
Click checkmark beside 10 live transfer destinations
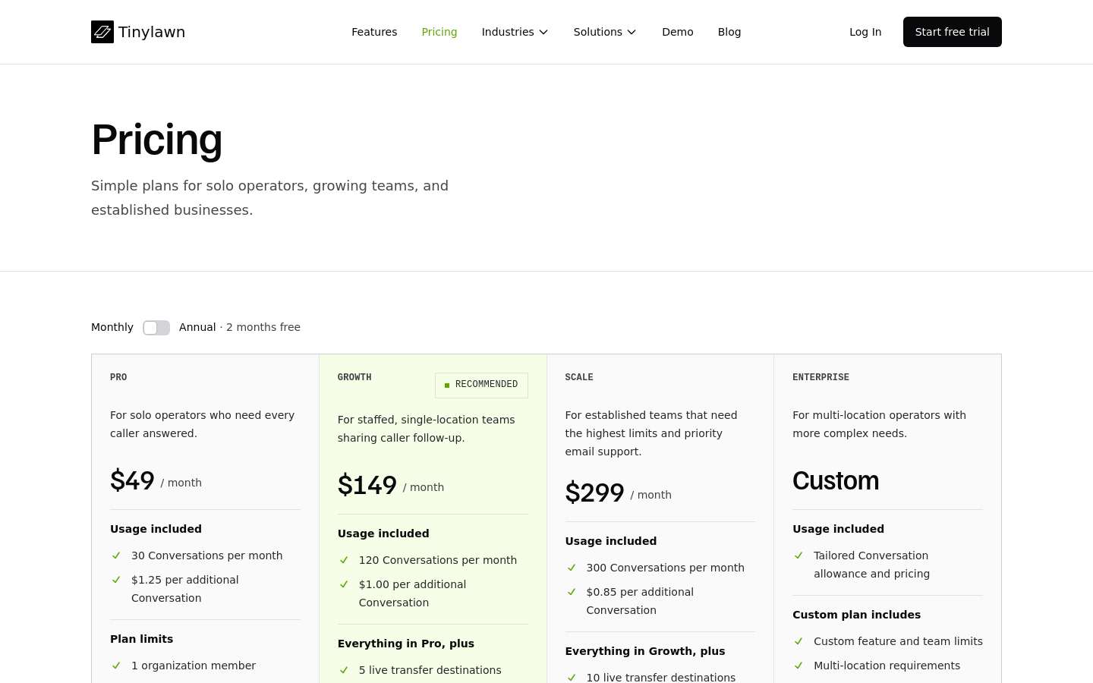(572, 678)
